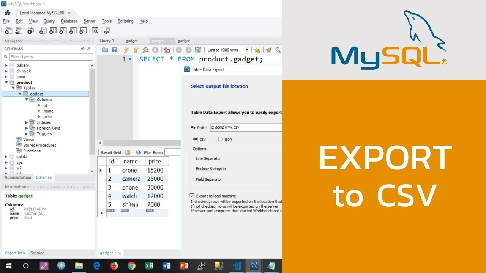
Task: Expand the Triggers node
Action: click(x=27, y=134)
